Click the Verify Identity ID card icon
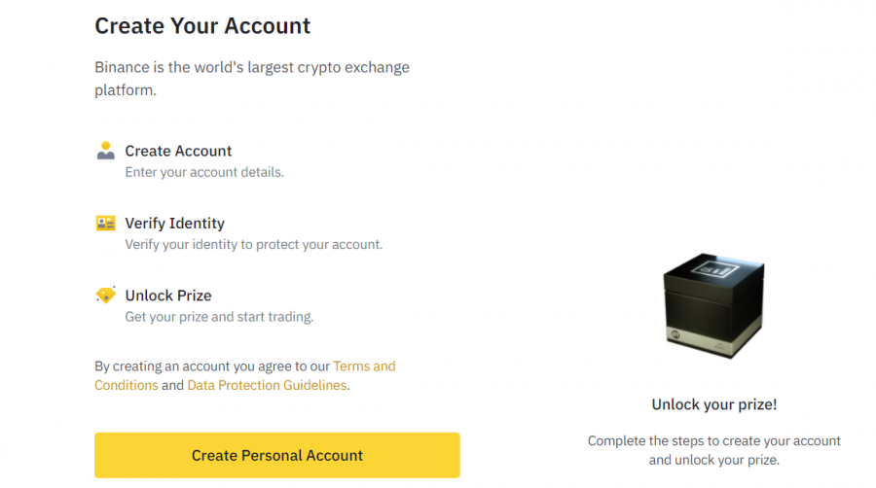Image resolution: width=876 pixels, height=488 pixels. click(105, 223)
